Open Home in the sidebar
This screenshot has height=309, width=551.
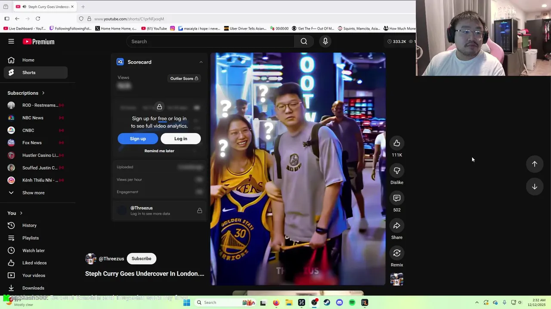[36, 60]
